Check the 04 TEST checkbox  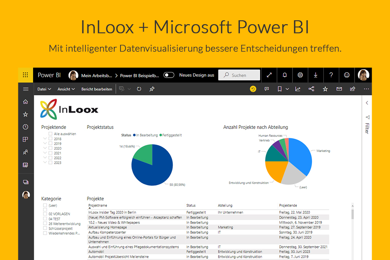pos(45,219)
